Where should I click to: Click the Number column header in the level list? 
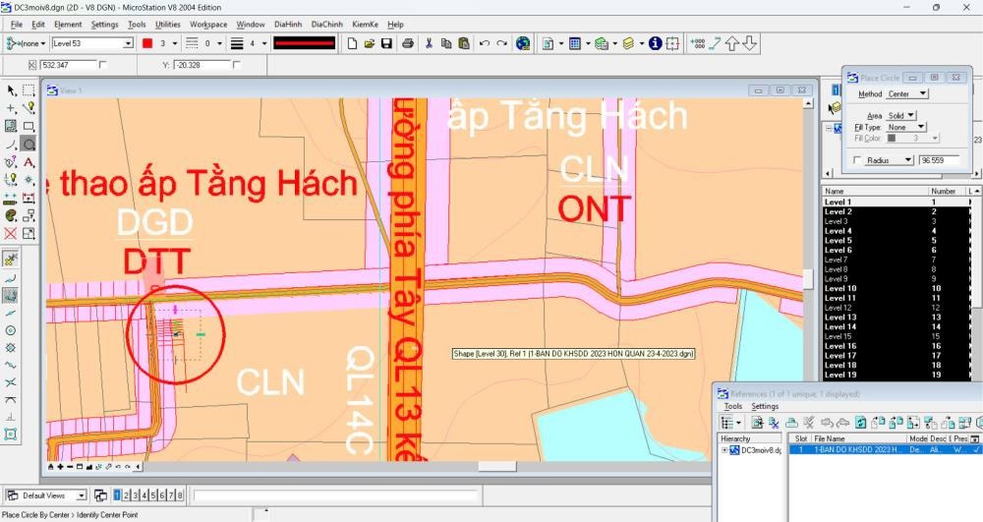tap(947, 191)
